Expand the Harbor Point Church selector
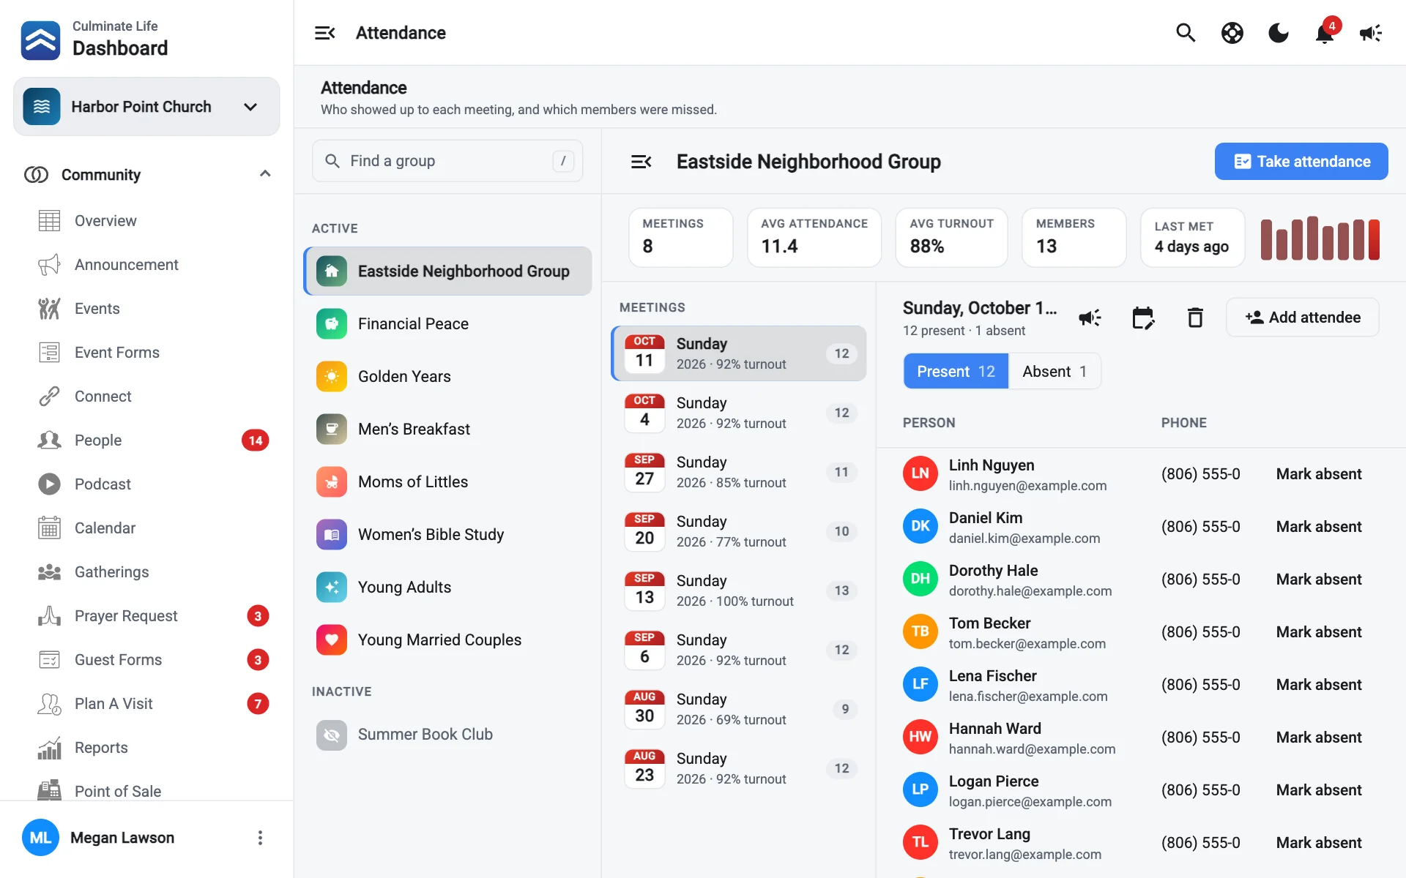Image resolution: width=1406 pixels, height=878 pixels. click(x=146, y=107)
